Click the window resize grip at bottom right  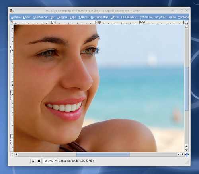tap(187, 163)
